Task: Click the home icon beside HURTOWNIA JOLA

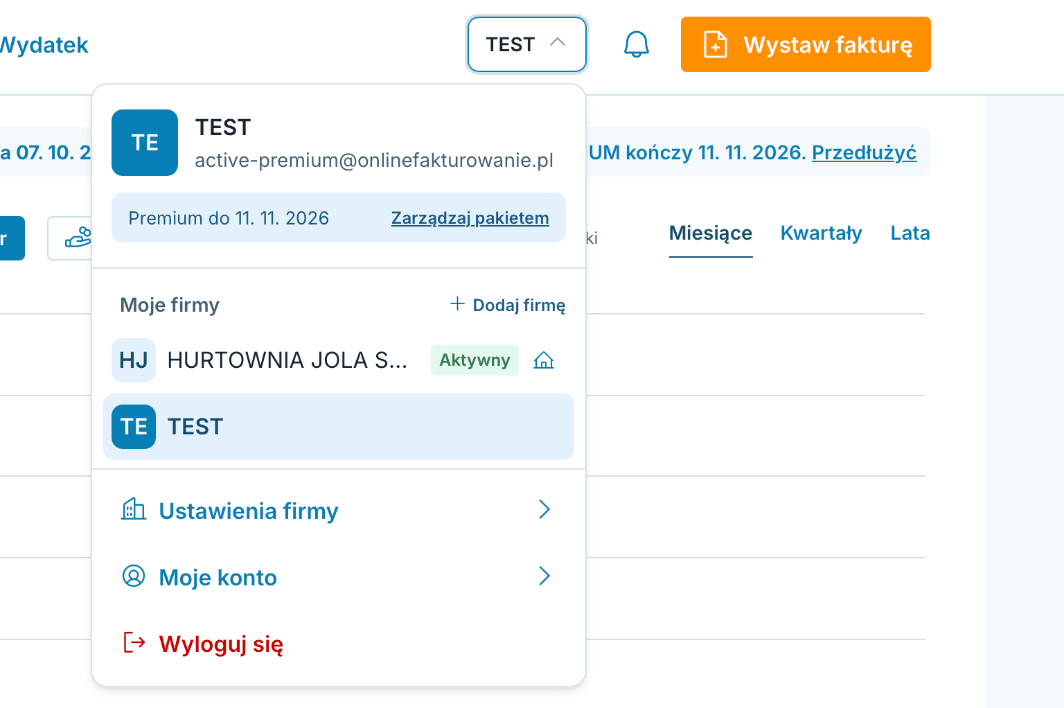Action: tap(544, 360)
